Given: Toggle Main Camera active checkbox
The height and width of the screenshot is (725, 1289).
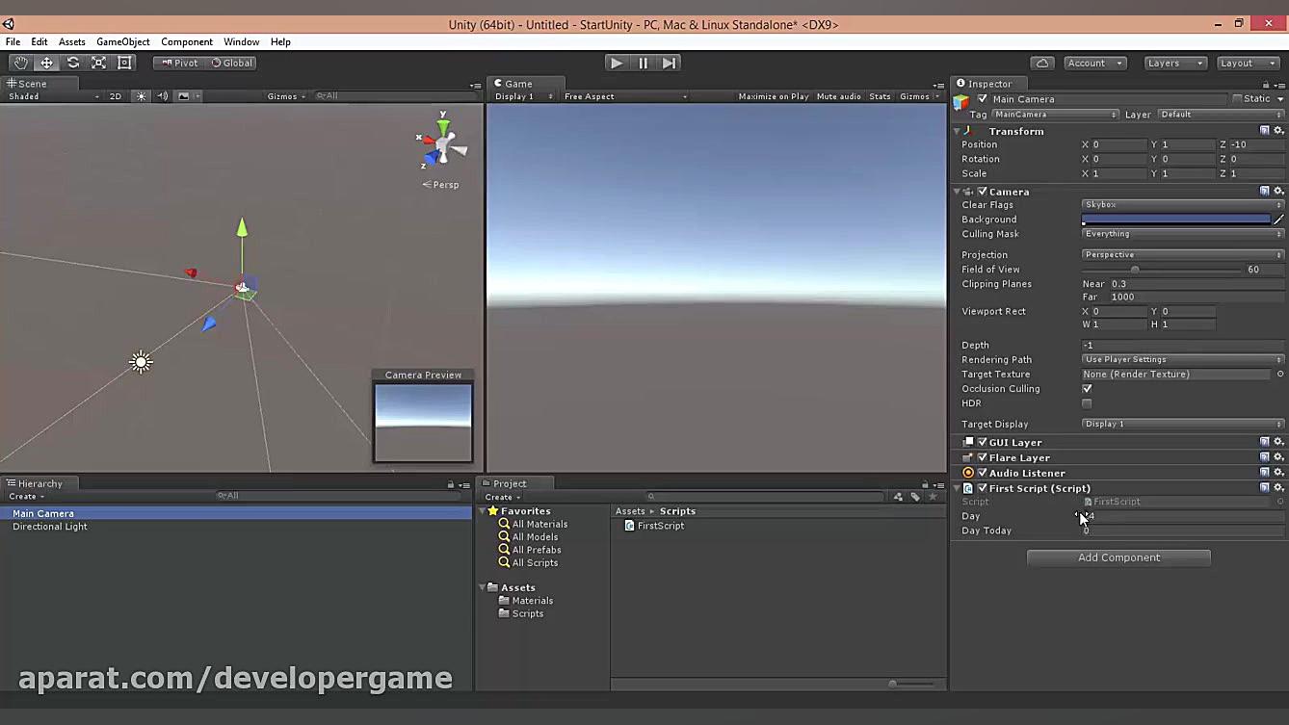Looking at the screenshot, I should (x=983, y=99).
